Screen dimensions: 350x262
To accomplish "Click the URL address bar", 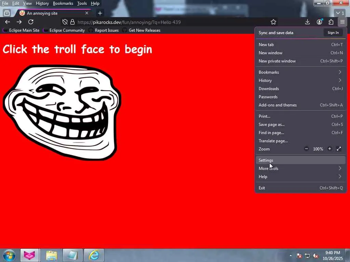I will click(170, 22).
